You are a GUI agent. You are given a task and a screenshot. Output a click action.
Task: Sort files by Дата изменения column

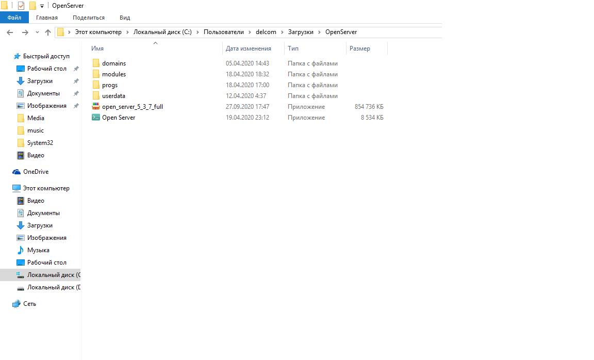coord(249,48)
